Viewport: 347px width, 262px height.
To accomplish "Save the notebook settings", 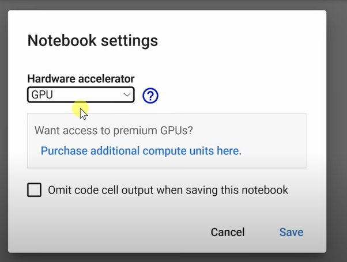I will [291, 232].
